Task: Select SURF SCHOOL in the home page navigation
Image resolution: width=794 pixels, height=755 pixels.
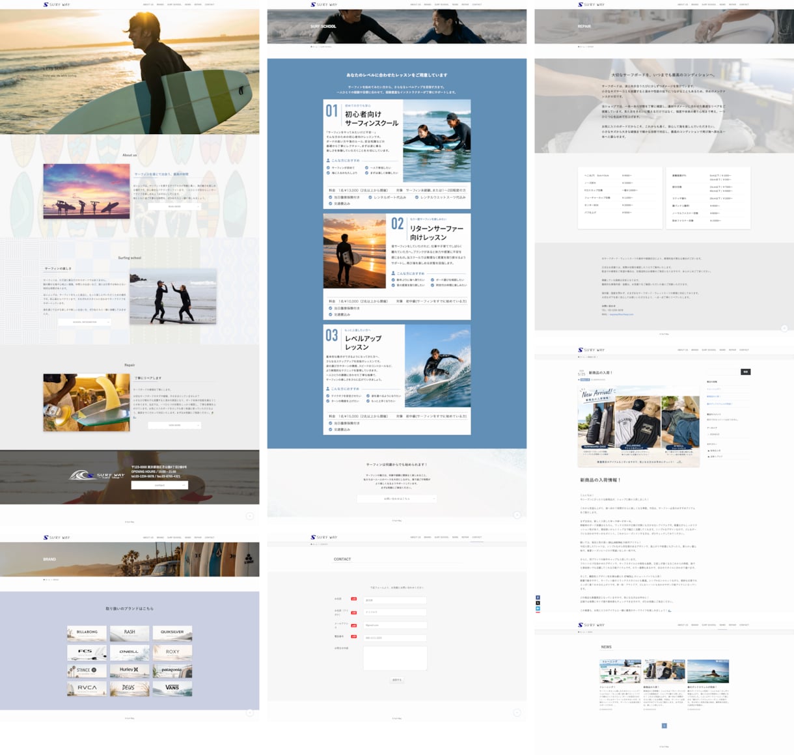Action: click(174, 5)
